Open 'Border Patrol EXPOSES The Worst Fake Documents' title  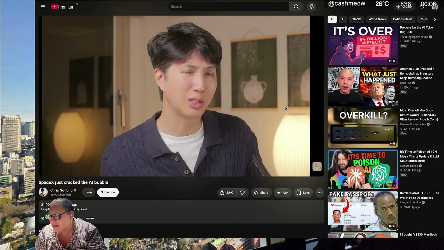coord(420,195)
